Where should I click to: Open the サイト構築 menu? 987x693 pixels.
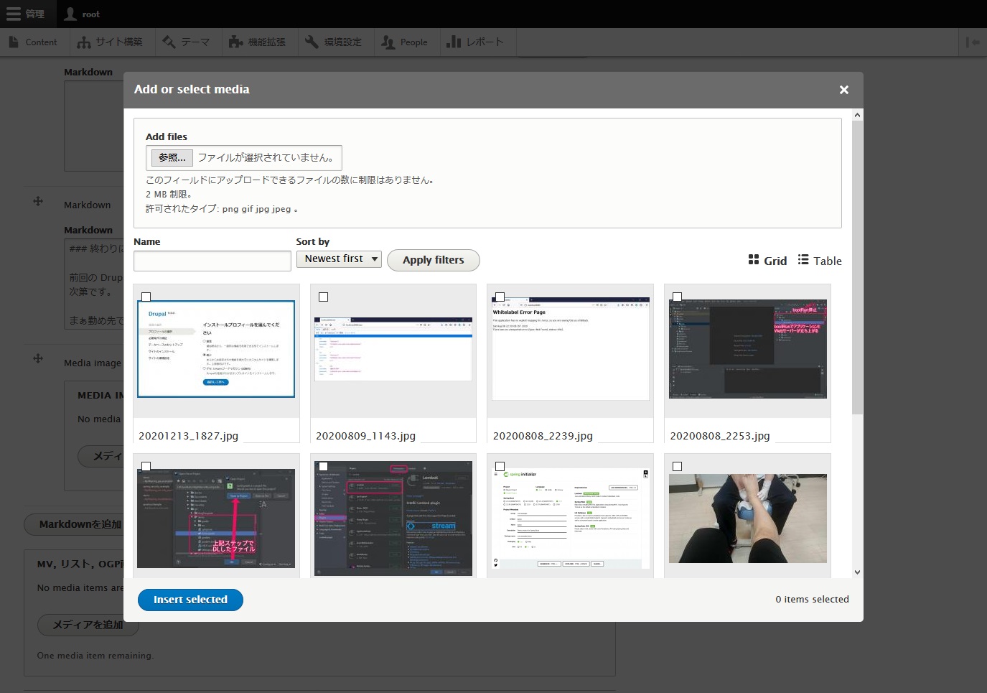tap(110, 42)
